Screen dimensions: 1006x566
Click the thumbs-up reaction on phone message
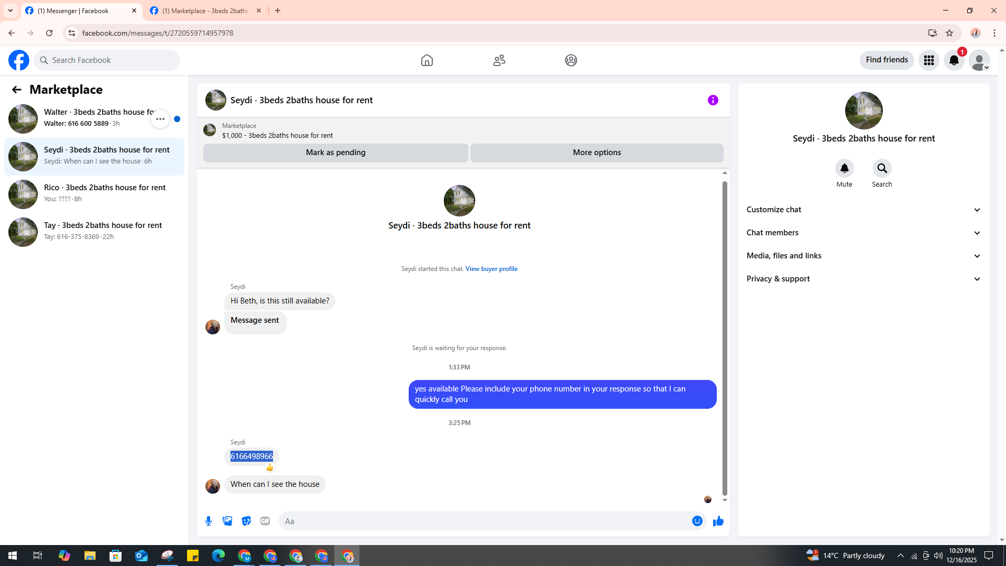click(x=269, y=467)
